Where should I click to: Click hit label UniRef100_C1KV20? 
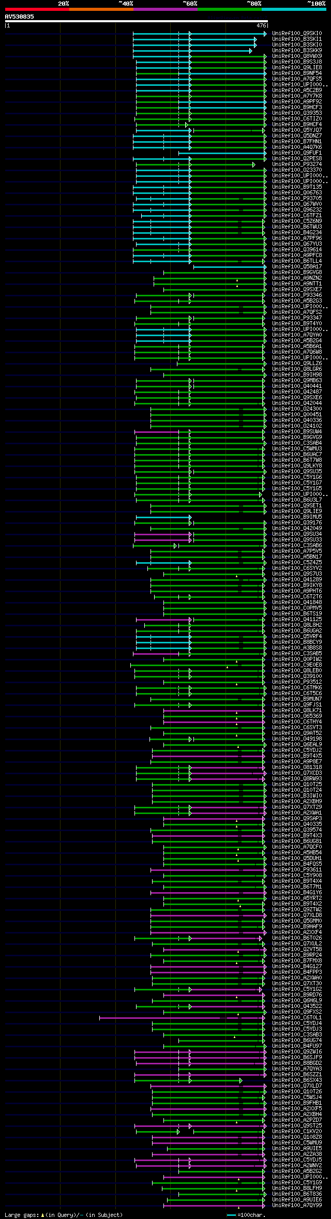tap(297, 1132)
